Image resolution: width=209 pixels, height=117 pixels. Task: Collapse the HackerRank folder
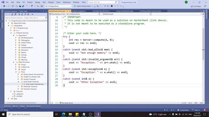tap(8, 26)
